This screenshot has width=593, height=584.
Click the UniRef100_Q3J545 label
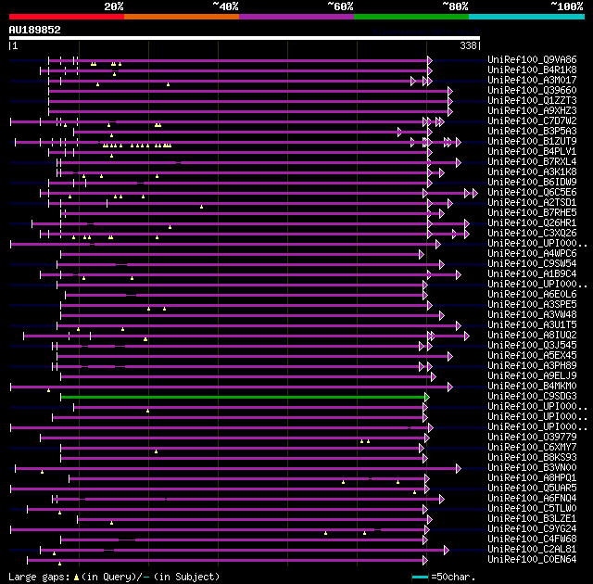click(532, 346)
